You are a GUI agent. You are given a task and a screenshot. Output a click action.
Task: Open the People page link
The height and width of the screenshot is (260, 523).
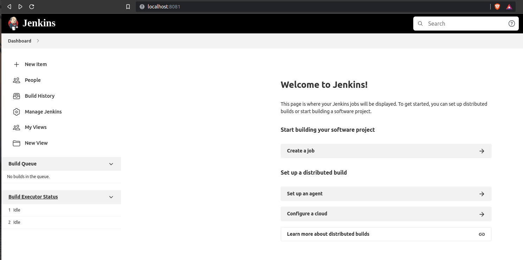pos(33,80)
